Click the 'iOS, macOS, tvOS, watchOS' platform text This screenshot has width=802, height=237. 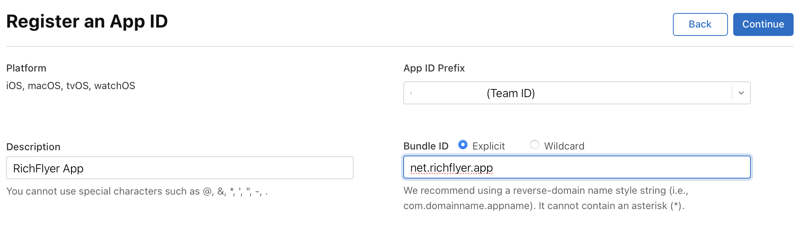71,86
